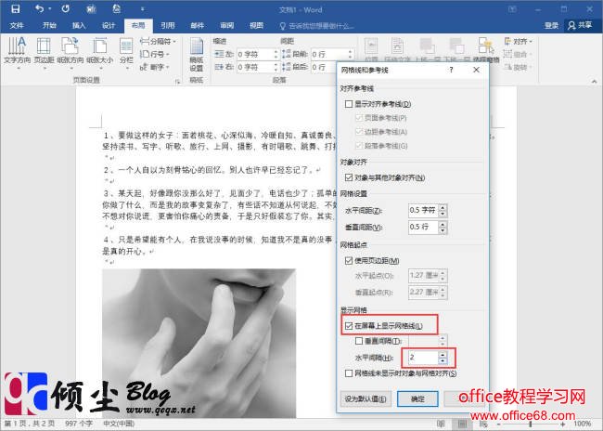Toggle 边距参考线(A) checkbox
Screen dimensions: 603x431
pos(359,132)
